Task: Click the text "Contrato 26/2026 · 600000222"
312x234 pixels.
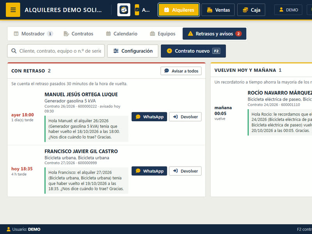Action: [x=71, y=106]
